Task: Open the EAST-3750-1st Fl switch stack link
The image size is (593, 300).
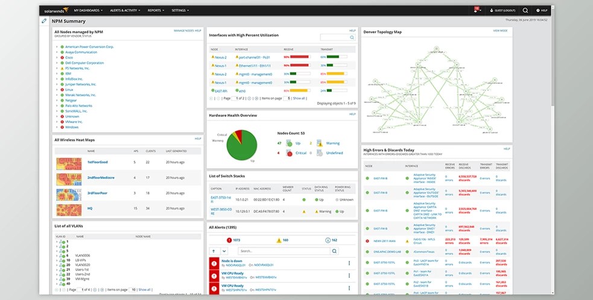Action: click(x=220, y=199)
